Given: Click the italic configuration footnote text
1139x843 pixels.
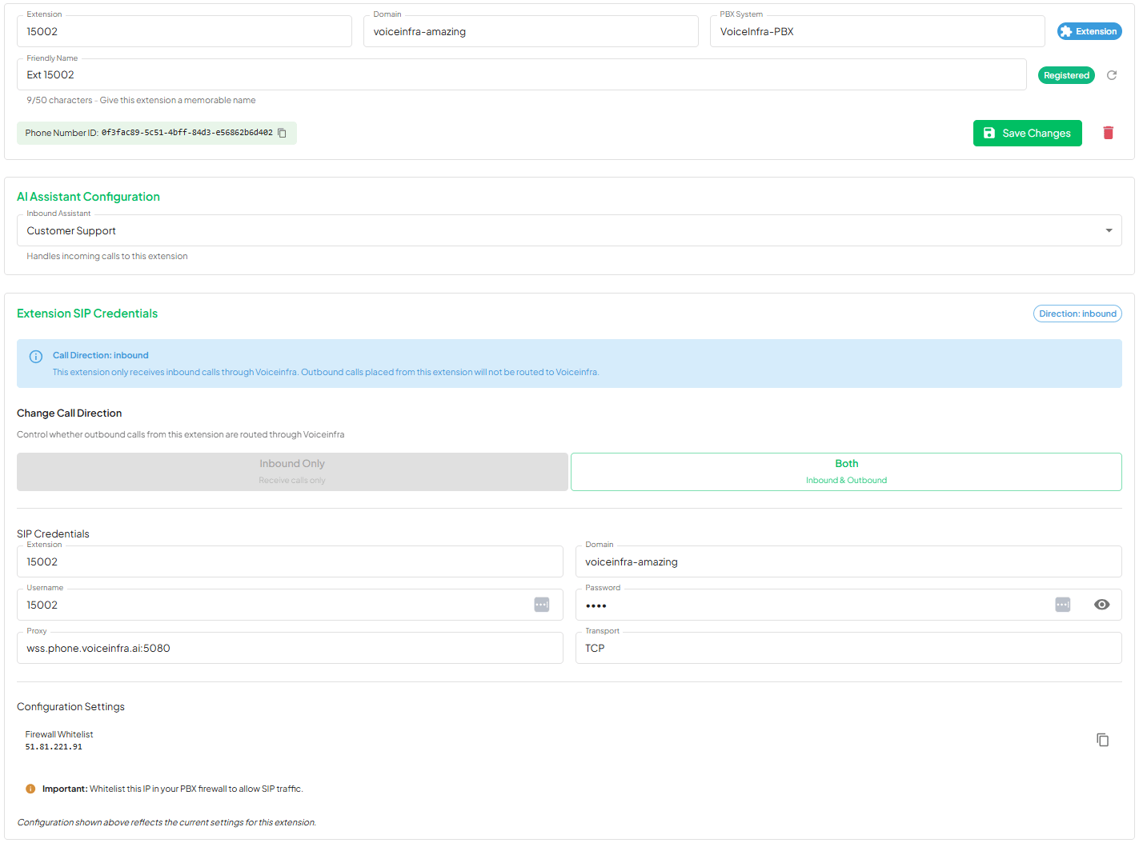Looking at the screenshot, I should click(166, 822).
